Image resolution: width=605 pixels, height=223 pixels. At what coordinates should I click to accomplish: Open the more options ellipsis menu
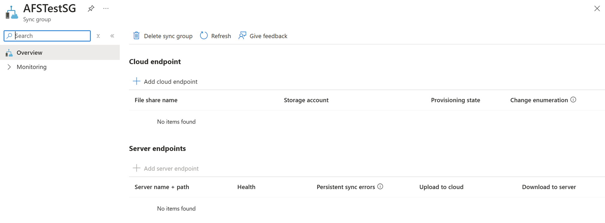coord(106,8)
